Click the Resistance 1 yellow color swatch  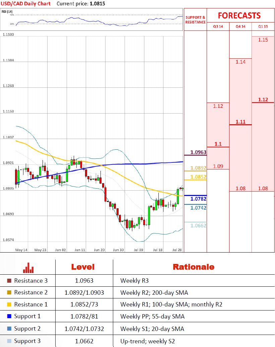tap(9, 304)
